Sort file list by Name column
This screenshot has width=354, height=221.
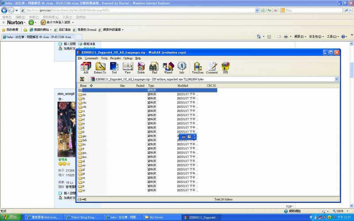[x=83, y=86]
